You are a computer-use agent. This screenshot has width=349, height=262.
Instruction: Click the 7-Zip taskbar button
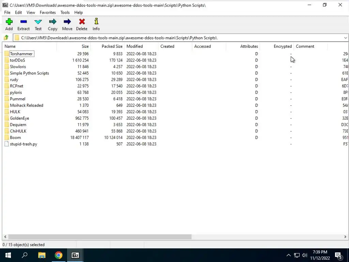pos(75,255)
